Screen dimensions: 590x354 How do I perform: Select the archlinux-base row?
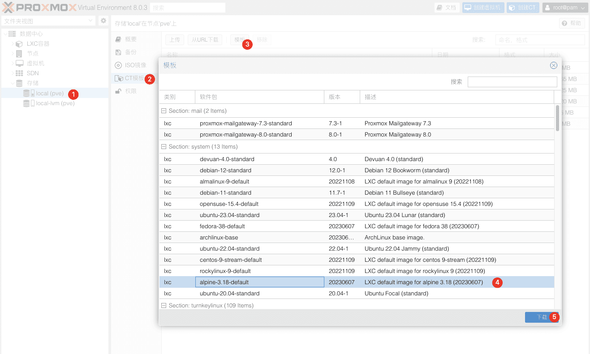[357, 238]
